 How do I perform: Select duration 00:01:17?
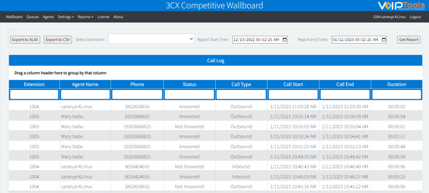point(396,137)
